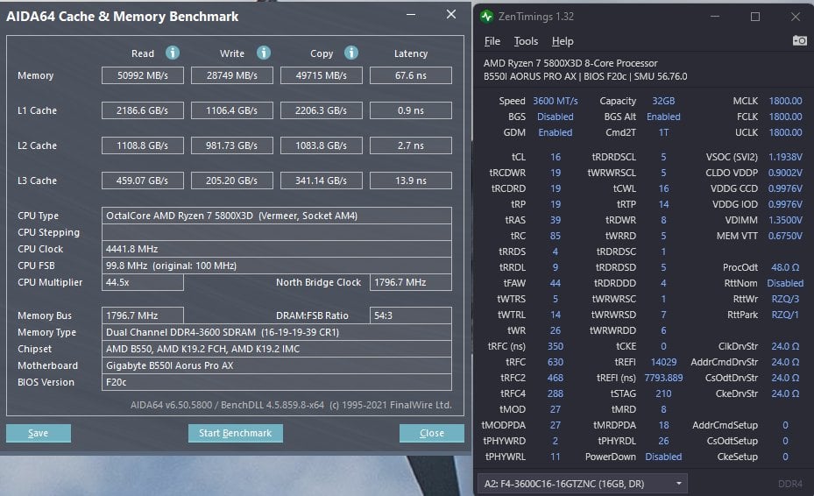Click the L1 Cache latency 0.9 ns
The width and height of the screenshot is (814, 496).
tap(411, 110)
